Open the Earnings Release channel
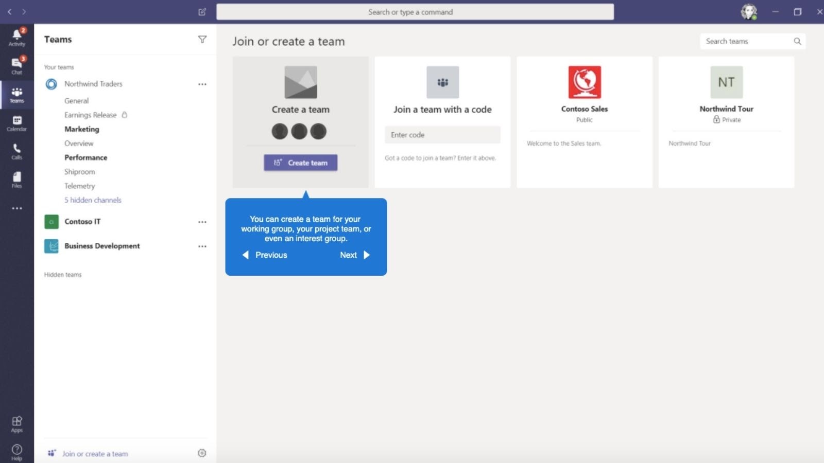This screenshot has height=463, width=824. coord(90,115)
